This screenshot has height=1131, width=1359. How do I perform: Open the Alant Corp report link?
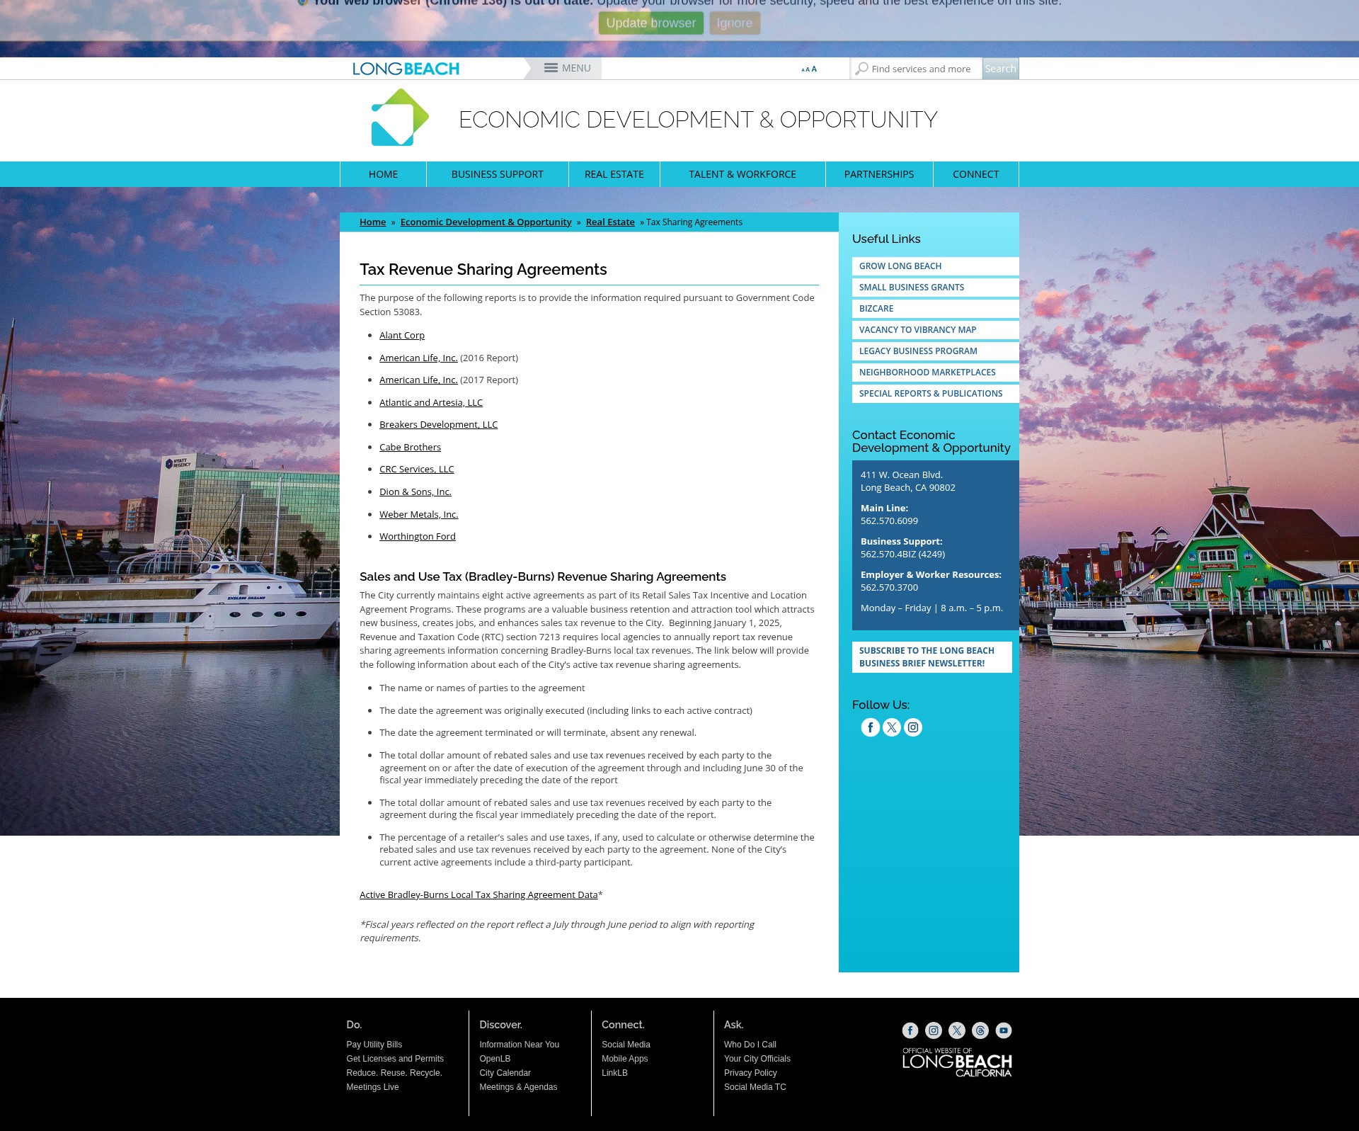tap(402, 336)
